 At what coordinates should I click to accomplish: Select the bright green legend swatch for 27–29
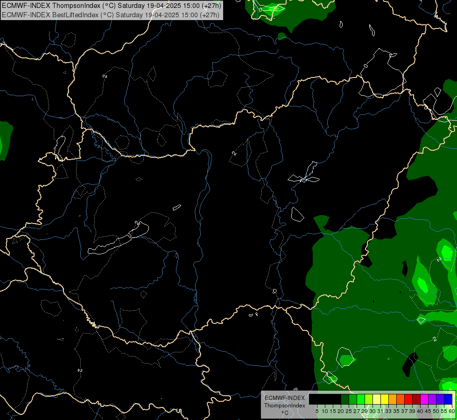(x=361, y=399)
